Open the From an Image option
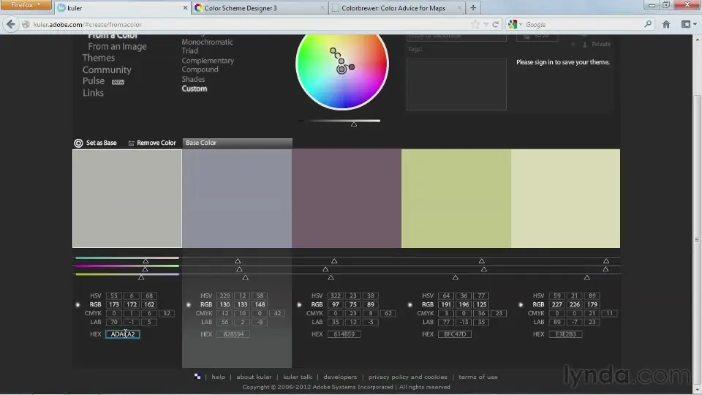This screenshot has height=395, width=702. click(117, 47)
